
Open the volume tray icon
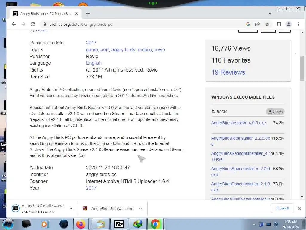point(276,224)
